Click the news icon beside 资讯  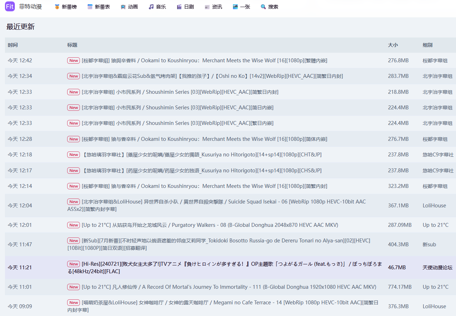[207, 7]
